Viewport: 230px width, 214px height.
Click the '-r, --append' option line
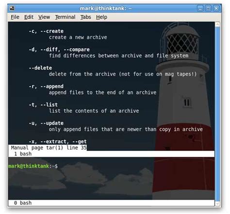[46, 86]
